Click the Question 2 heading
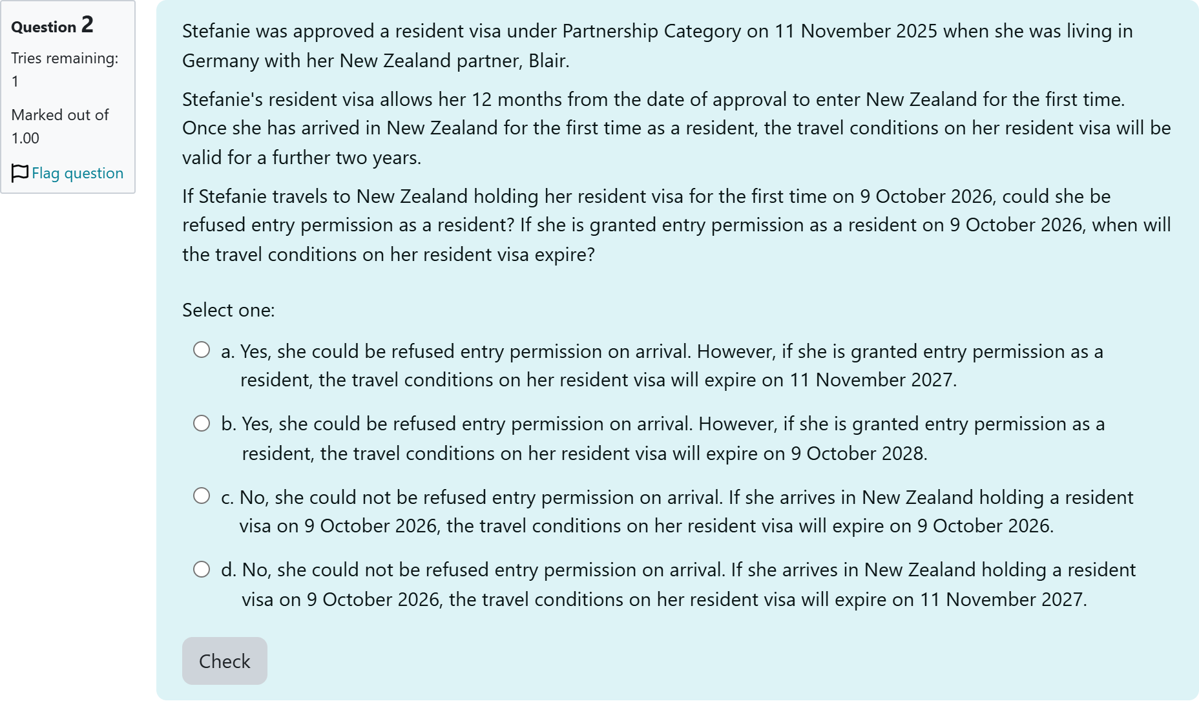 point(52,25)
